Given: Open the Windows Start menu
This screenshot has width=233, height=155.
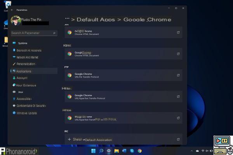Looking at the screenshot, I should click(93, 151).
